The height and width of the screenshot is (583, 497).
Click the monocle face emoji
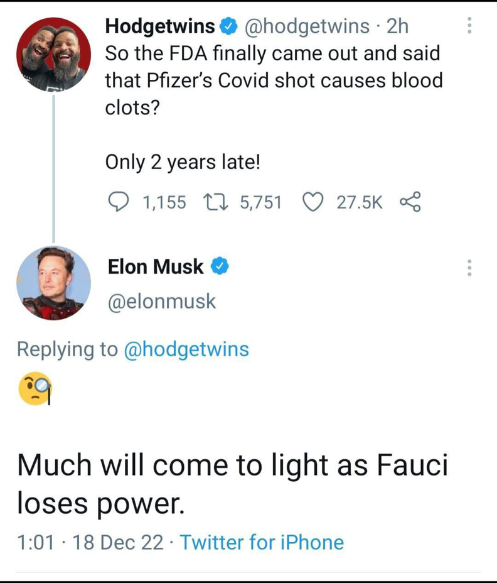(x=35, y=390)
